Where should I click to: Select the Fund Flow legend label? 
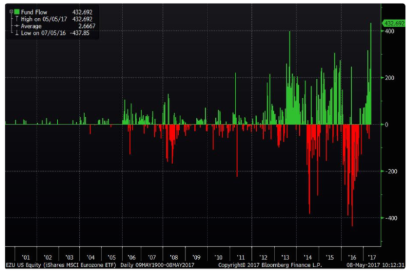pos(34,12)
